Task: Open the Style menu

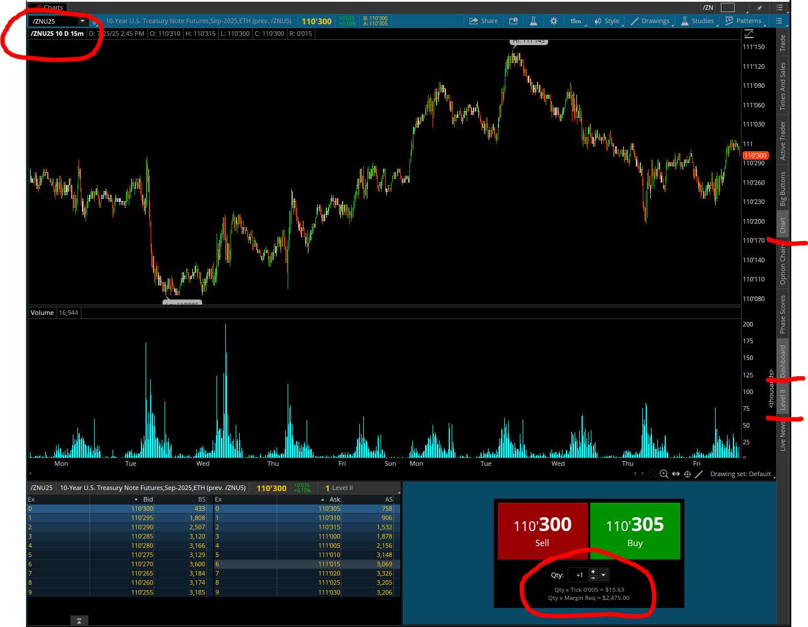Action: [x=606, y=21]
